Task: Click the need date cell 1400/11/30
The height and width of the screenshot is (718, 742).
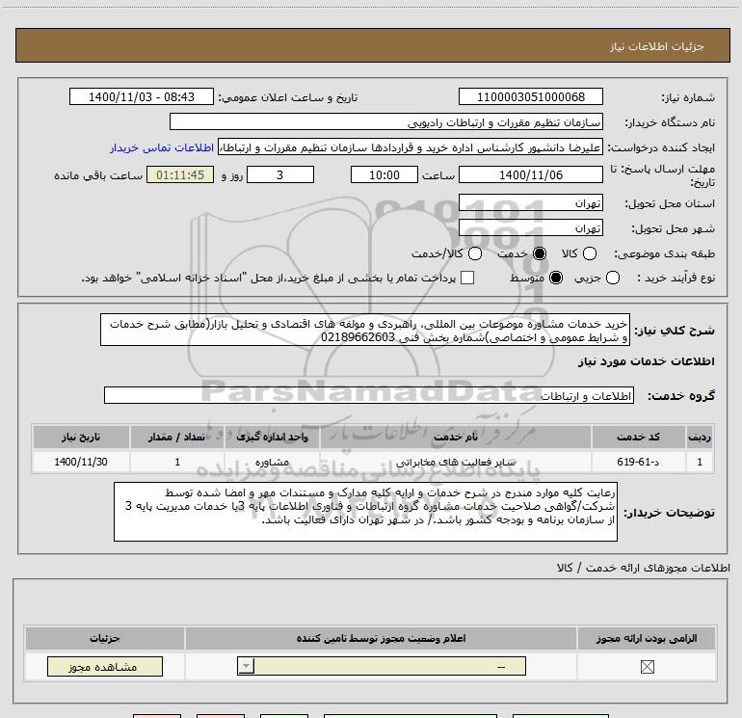Action: point(81,462)
